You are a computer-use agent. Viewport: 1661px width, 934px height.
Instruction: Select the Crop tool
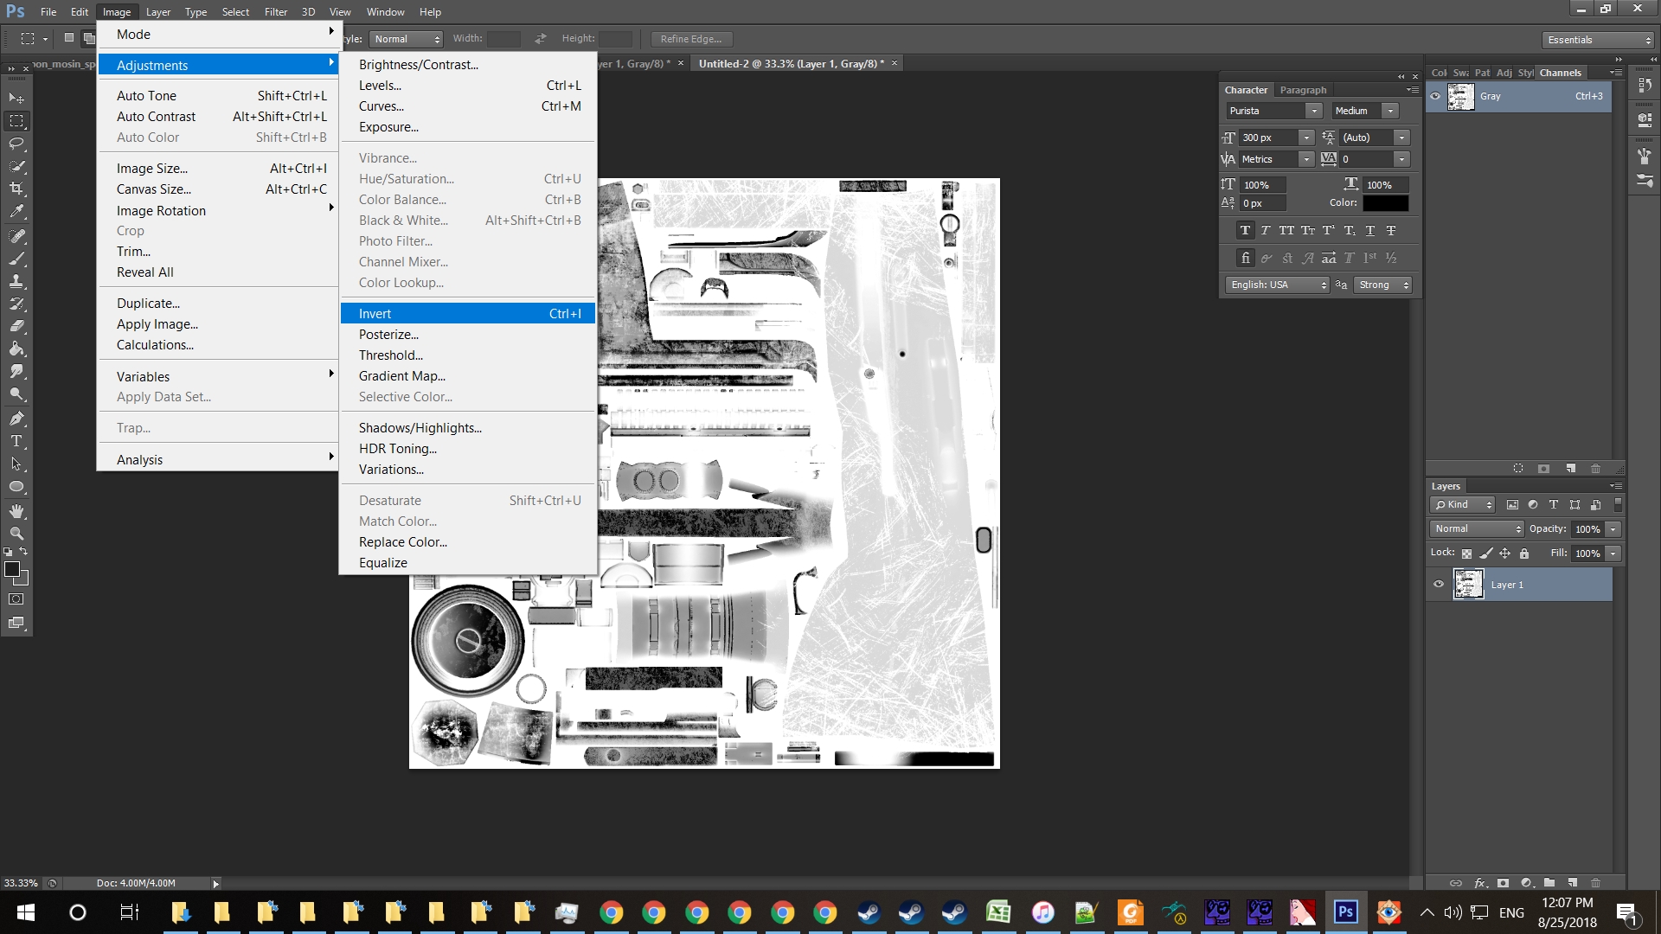pyautogui.click(x=16, y=189)
